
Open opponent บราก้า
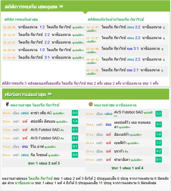point(119,151)
